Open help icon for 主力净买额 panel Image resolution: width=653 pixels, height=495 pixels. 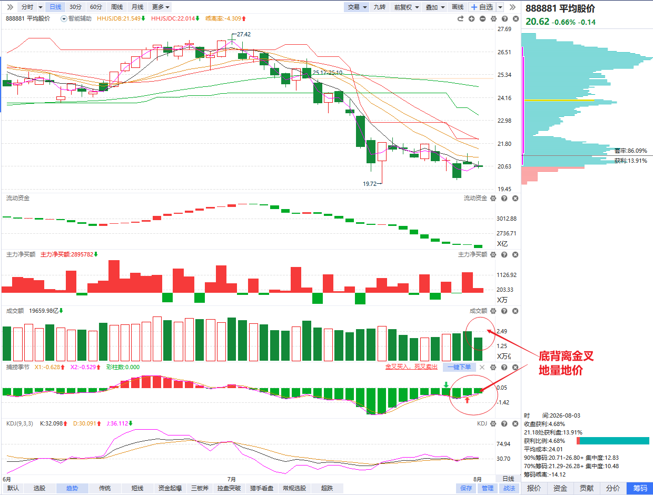(x=504, y=255)
